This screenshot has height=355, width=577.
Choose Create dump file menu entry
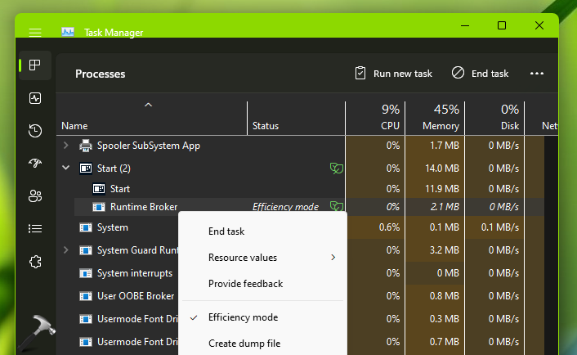[x=244, y=344]
